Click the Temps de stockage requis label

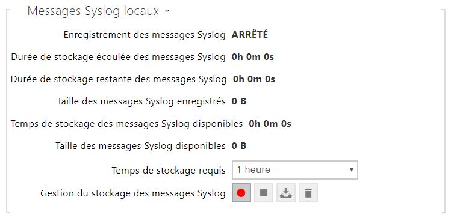[x=169, y=171]
